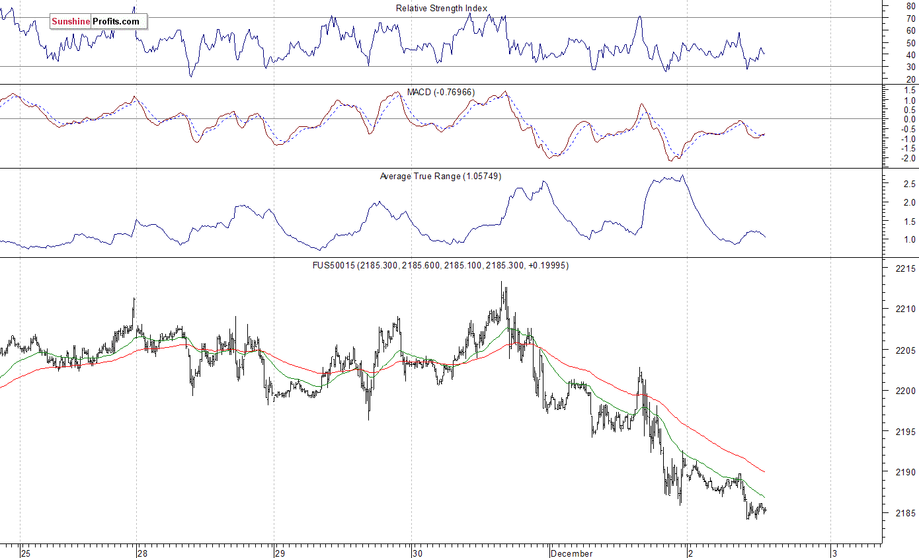Click the RSI axis value 70

[911, 19]
